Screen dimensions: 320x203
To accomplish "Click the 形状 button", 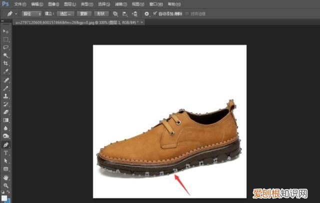I will coord(101,14).
